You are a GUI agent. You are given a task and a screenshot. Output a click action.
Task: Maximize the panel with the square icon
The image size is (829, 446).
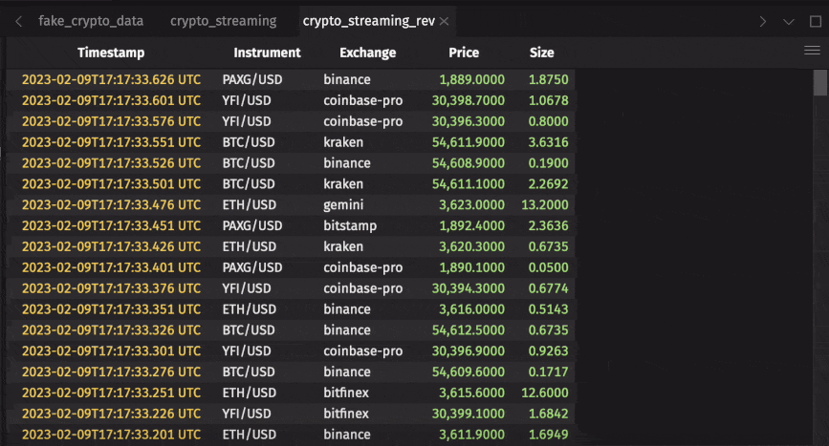point(815,21)
